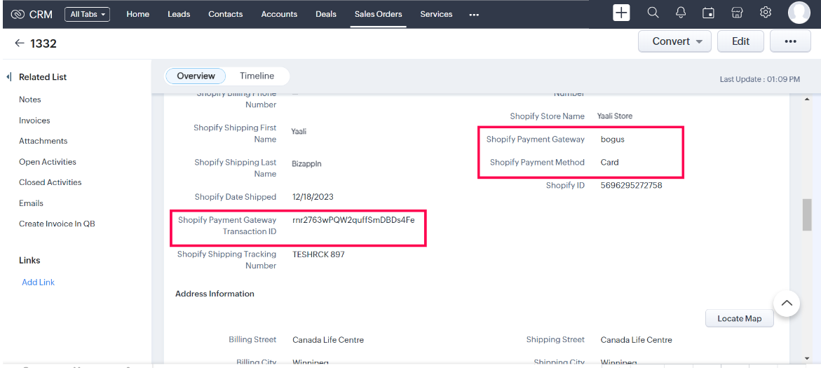Open the search magnifier icon
Screen dimensions: 821x368
tap(653, 13)
